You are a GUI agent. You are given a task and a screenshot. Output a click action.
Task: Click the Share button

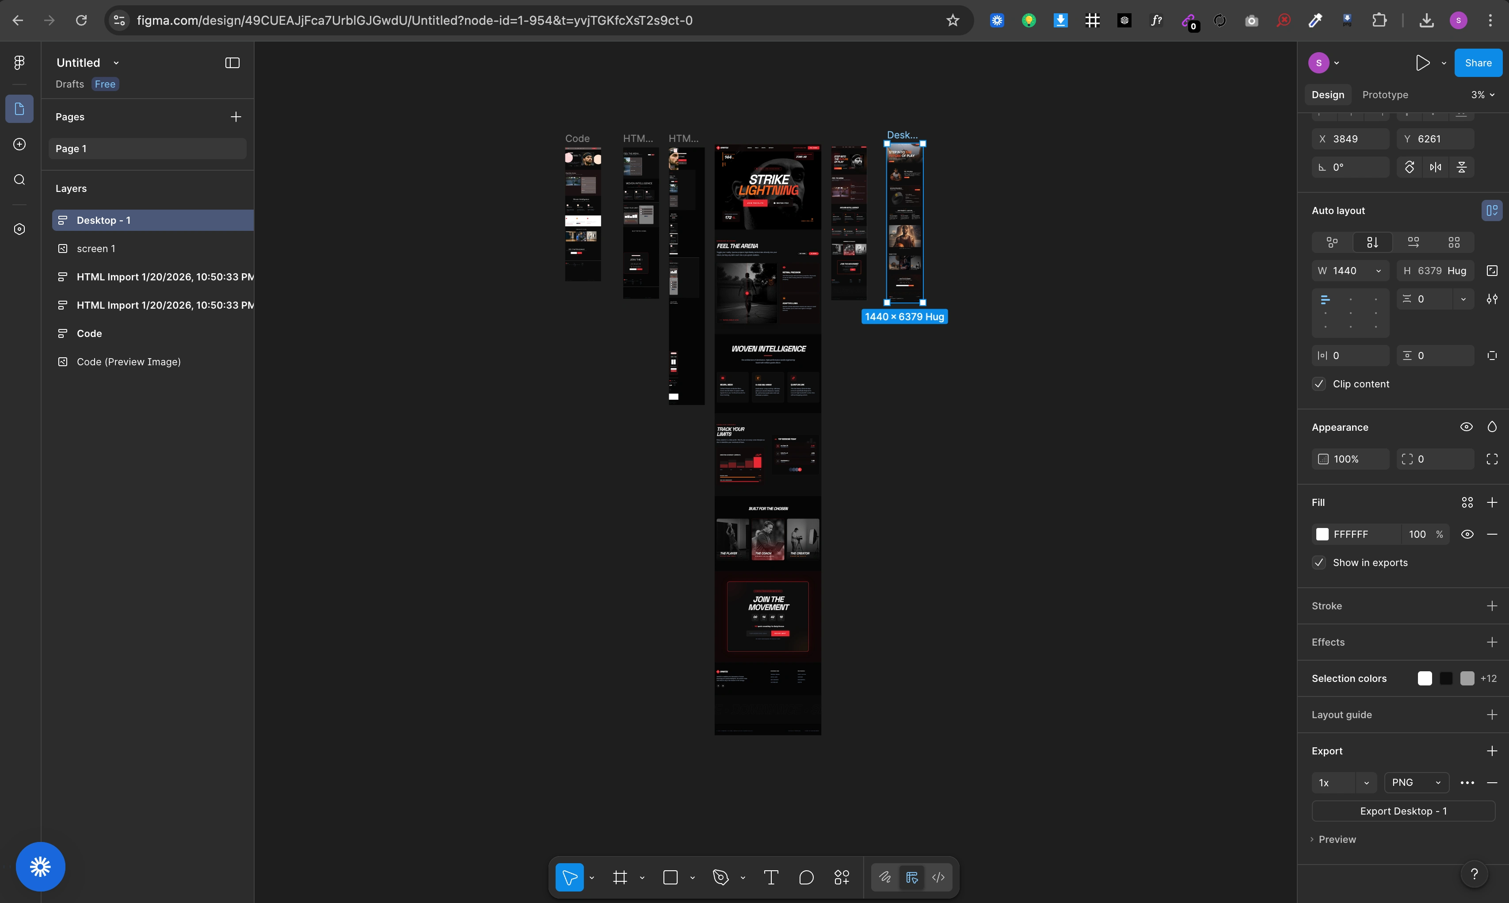pos(1477,63)
